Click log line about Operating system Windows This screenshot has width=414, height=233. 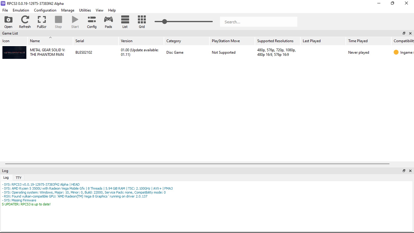point(84,192)
